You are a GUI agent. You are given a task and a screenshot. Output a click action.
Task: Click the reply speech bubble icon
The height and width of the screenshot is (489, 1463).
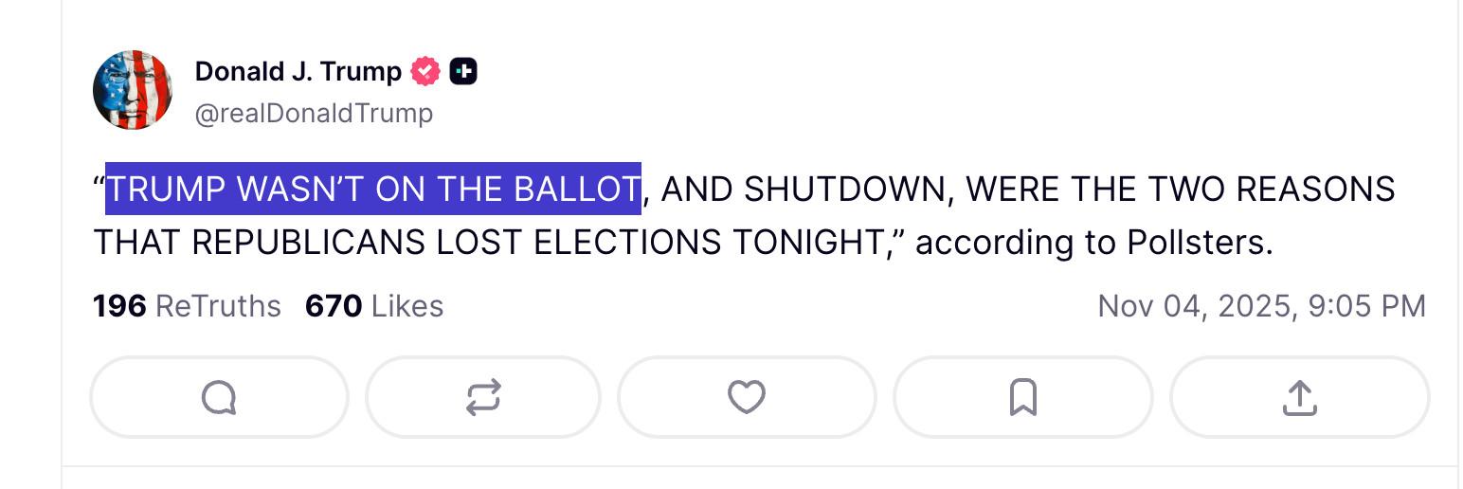click(219, 397)
